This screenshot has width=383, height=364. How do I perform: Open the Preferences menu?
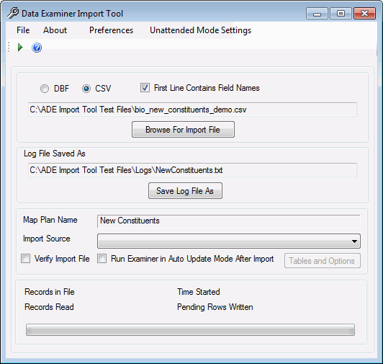(x=111, y=30)
